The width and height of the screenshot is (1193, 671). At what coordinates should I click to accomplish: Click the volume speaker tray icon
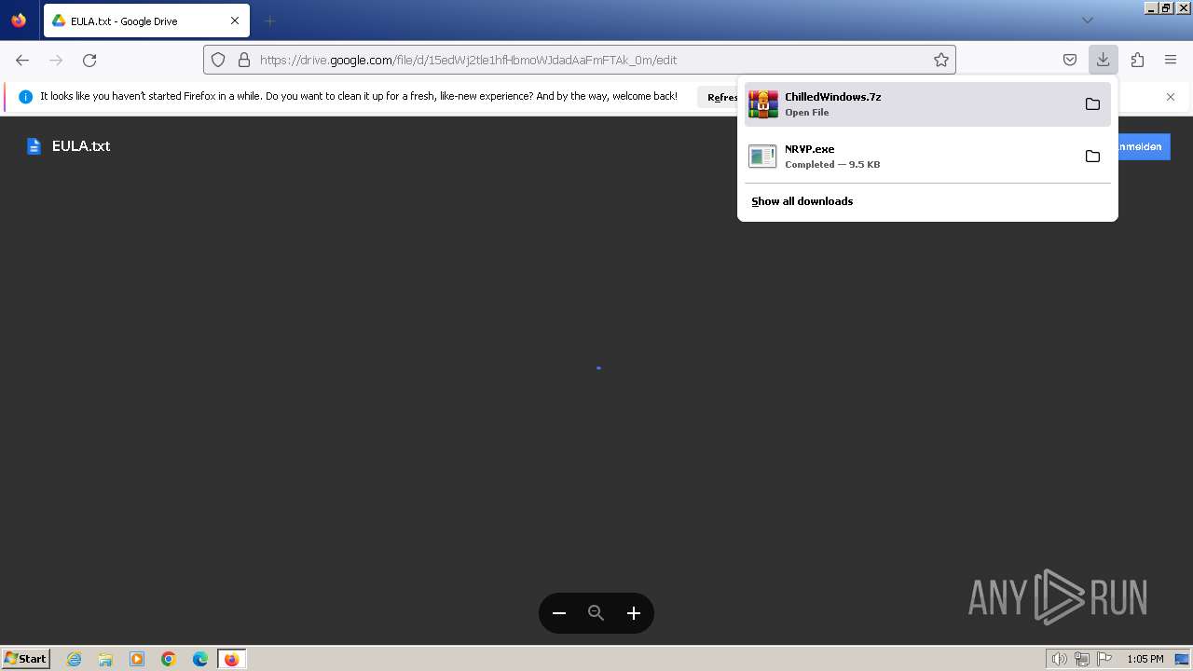(x=1059, y=659)
